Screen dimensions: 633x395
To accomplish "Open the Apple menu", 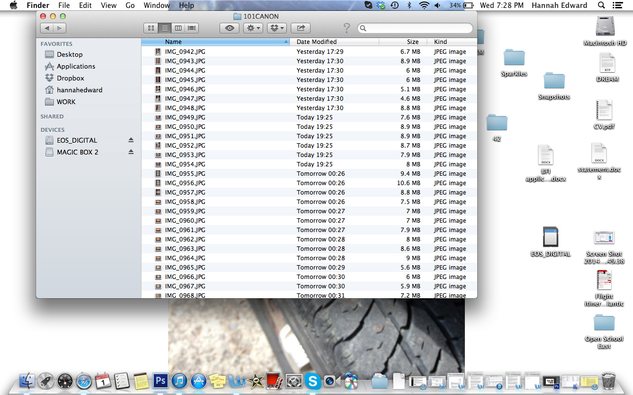I will [x=13, y=5].
